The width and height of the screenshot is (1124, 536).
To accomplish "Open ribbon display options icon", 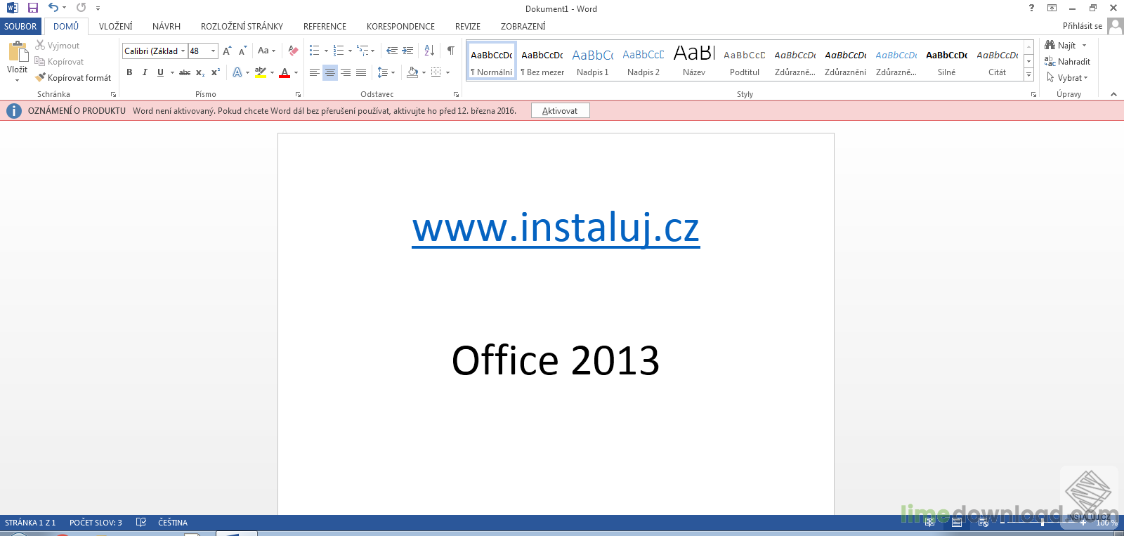I will 1052,8.
